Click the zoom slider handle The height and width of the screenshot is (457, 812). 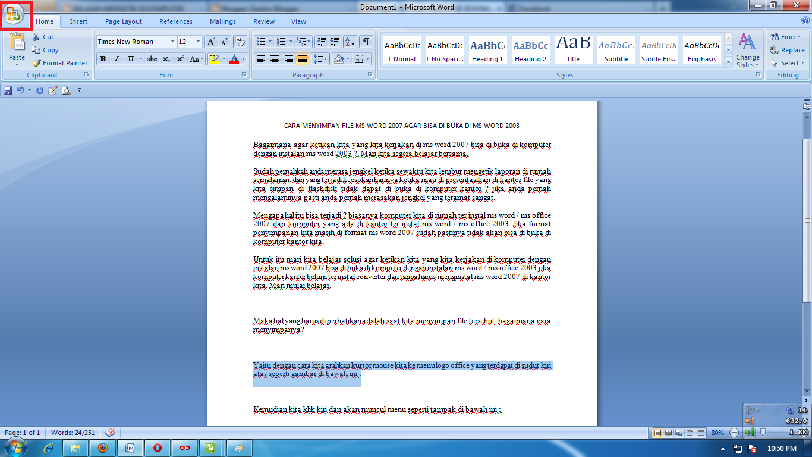[x=763, y=433]
